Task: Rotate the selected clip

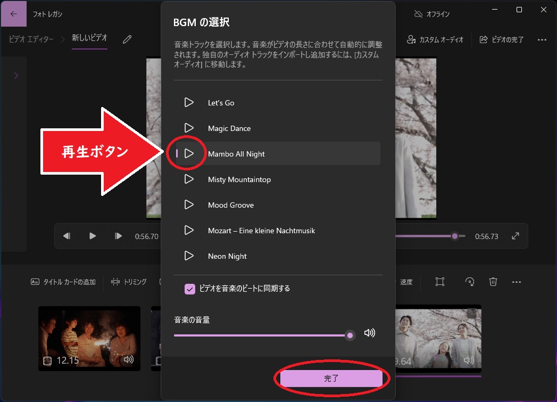Action: coord(470,282)
